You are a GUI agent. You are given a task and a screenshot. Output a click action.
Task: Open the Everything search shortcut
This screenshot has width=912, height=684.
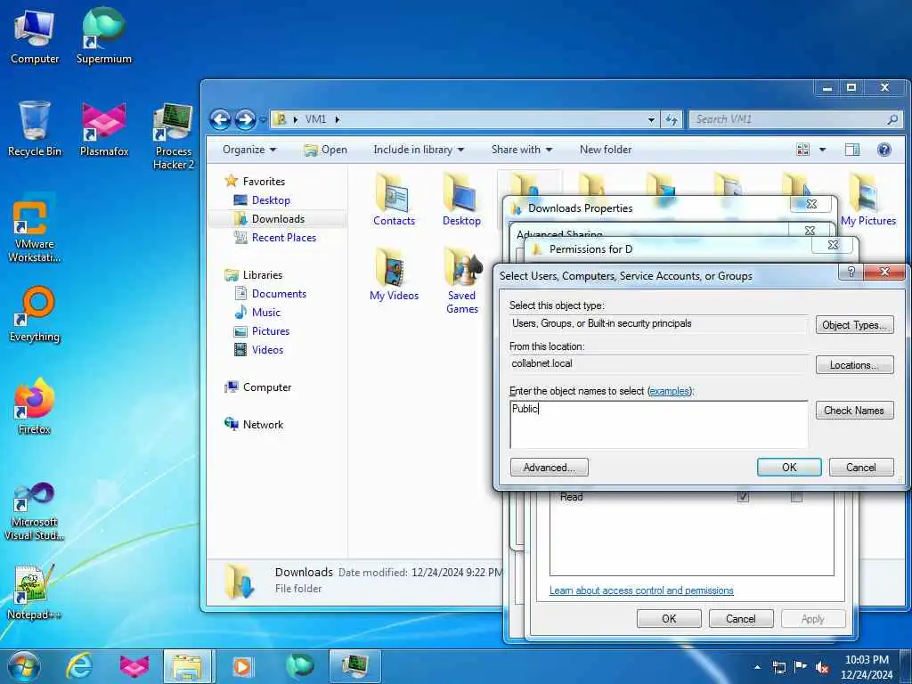click(35, 314)
